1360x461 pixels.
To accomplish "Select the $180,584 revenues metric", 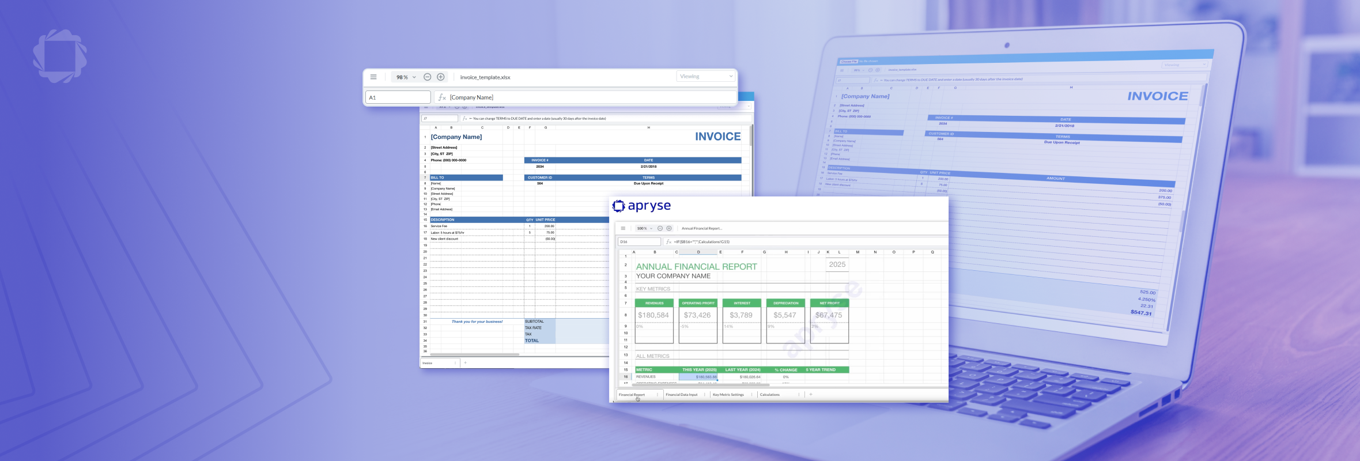I will pyautogui.click(x=653, y=315).
